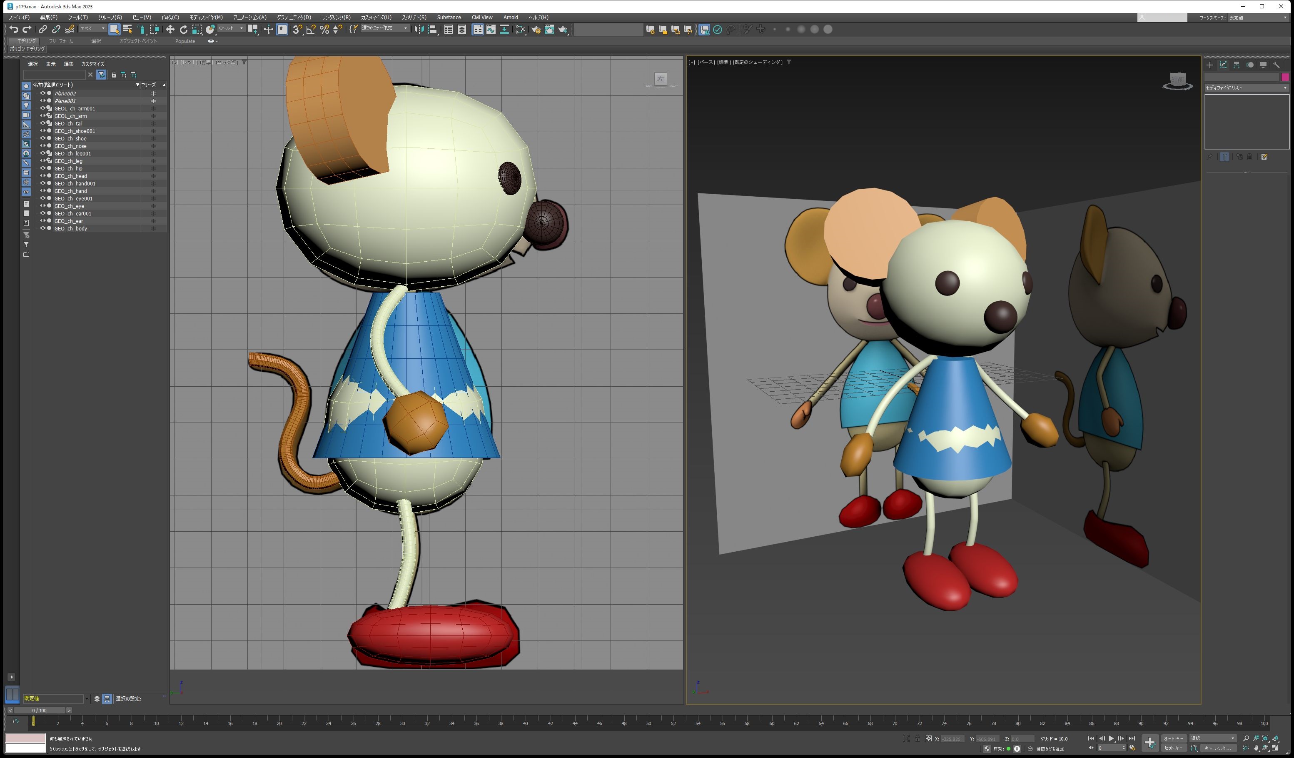Click the Pan View hand icon

1256,748
